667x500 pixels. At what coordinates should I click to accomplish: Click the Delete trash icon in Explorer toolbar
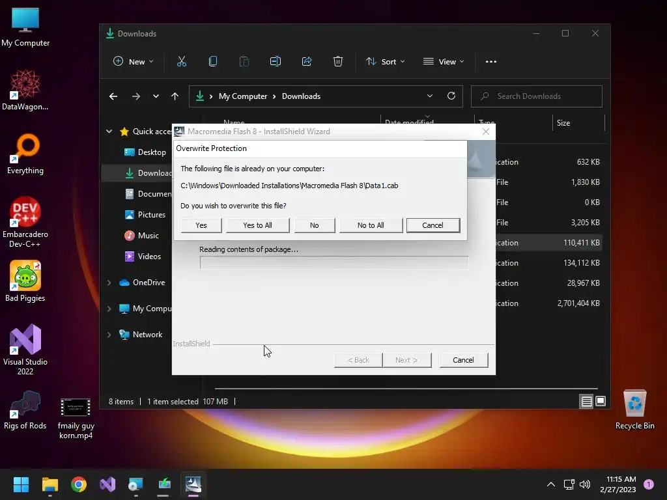pos(338,62)
